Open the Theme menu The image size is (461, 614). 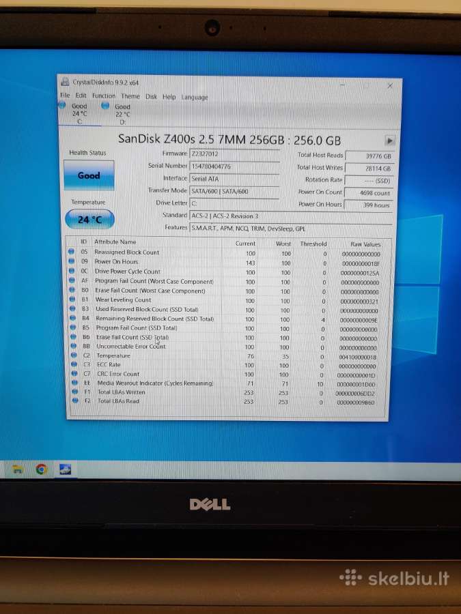130,96
